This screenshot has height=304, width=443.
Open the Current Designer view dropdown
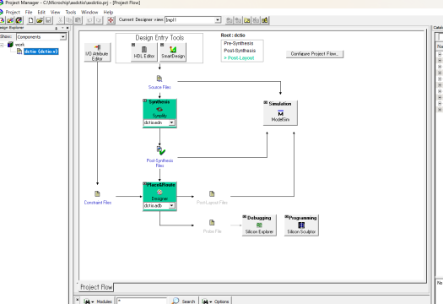218,20
